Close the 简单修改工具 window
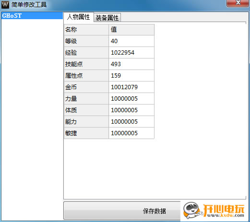Image resolution: width=250 pixels, height=222 pixels. click(x=238, y=3)
